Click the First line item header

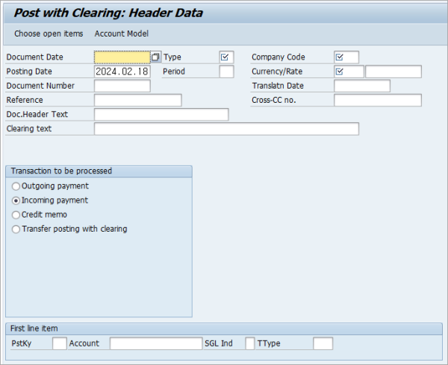click(34, 328)
